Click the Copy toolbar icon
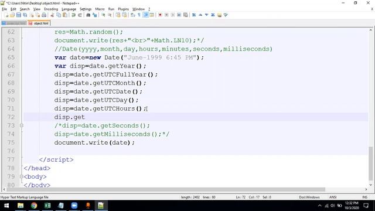This screenshot has height=211, width=375. coord(59,15)
